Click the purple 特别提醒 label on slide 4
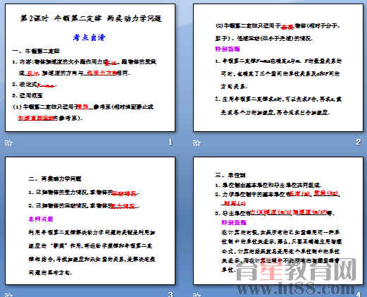Viewport: 367px width, 297px height. point(234,222)
